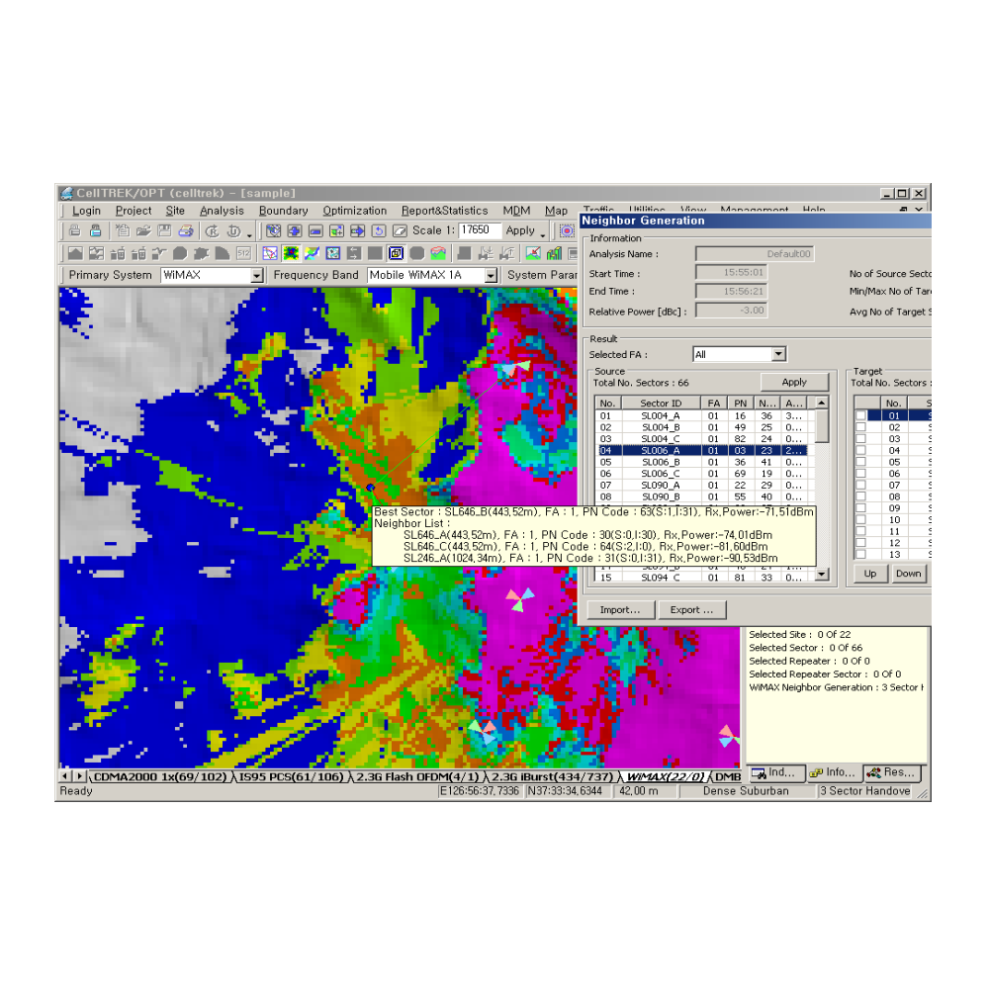Expand the Frequency Band dropdown
This screenshot has width=989, height=989.
490,276
